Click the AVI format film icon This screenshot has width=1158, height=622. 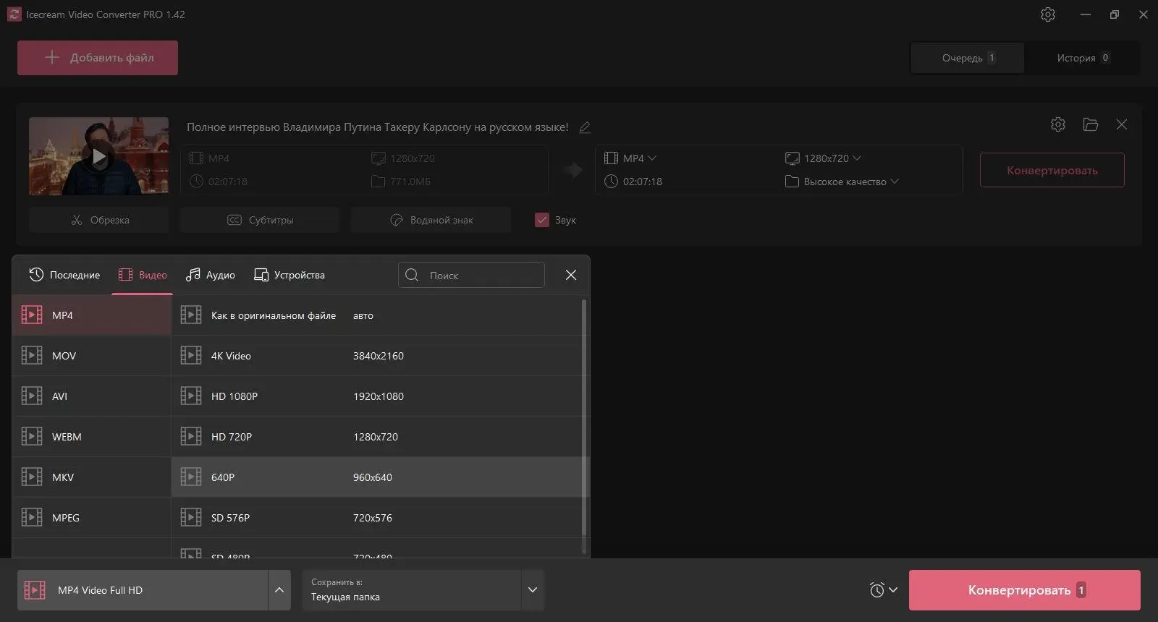[x=32, y=396]
